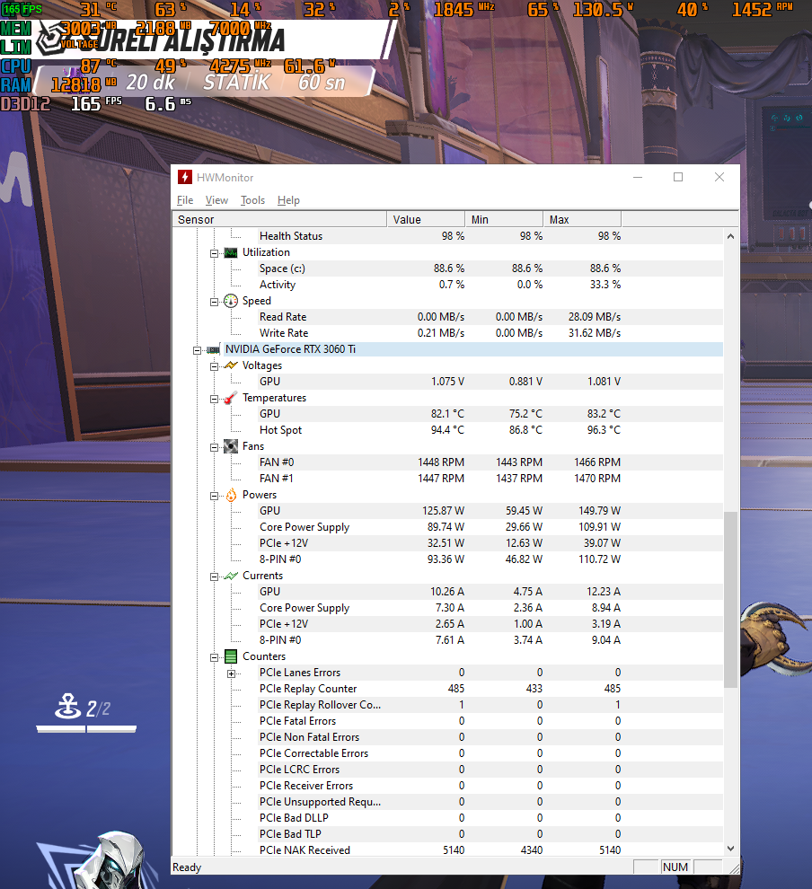Viewport: 812px width, 889px height.
Task: Maximize the HWMonitor window
Action: [x=678, y=178]
